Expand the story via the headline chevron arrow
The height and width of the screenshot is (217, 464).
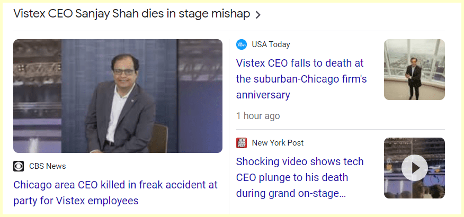click(x=258, y=15)
